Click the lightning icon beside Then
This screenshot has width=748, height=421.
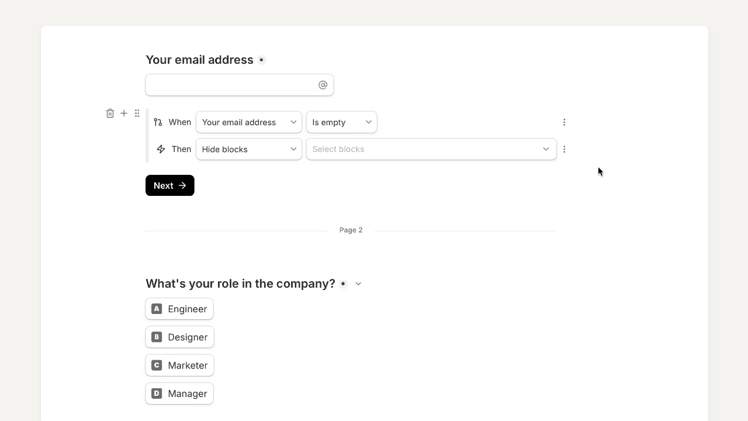click(x=161, y=149)
